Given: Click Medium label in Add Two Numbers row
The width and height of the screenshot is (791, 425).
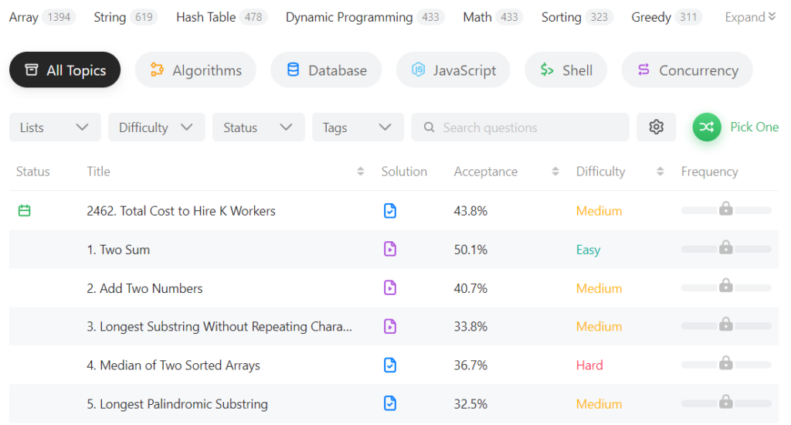Looking at the screenshot, I should (x=599, y=288).
